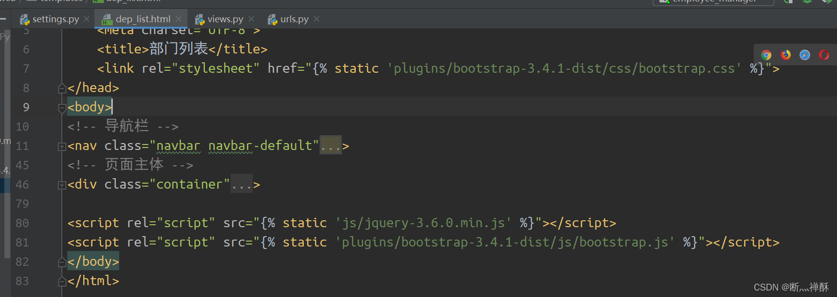Close the views.py tab
This screenshot has height=297, width=837.
tap(251, 19)
